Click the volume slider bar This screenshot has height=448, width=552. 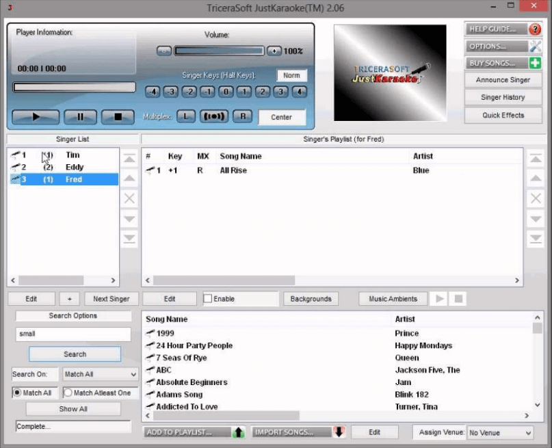click(x=219, y=51)
